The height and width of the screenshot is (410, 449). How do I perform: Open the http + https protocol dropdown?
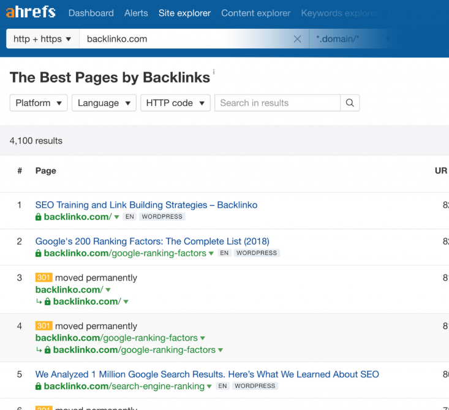[43, 39]
